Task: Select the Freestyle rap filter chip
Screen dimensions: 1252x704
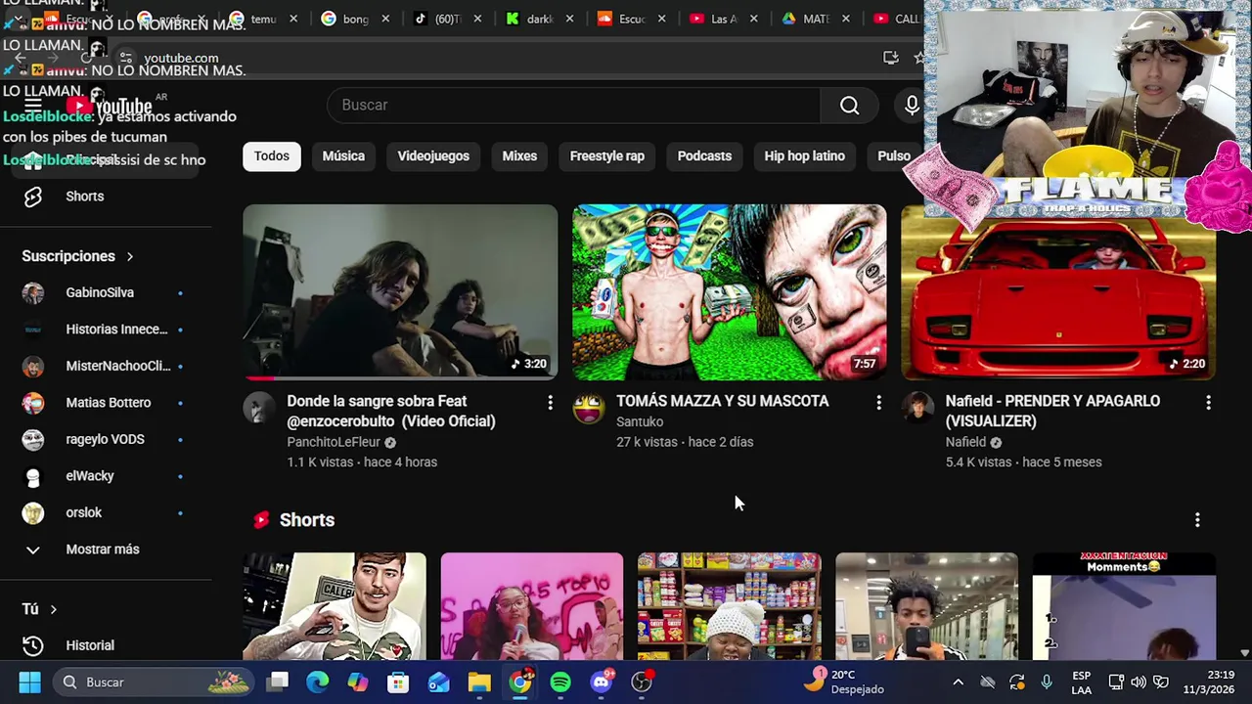Action: (x=607, y=156)
